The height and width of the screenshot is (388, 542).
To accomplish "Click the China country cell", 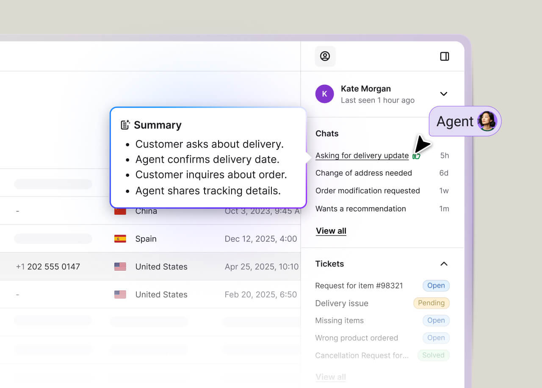I will 146,211.
